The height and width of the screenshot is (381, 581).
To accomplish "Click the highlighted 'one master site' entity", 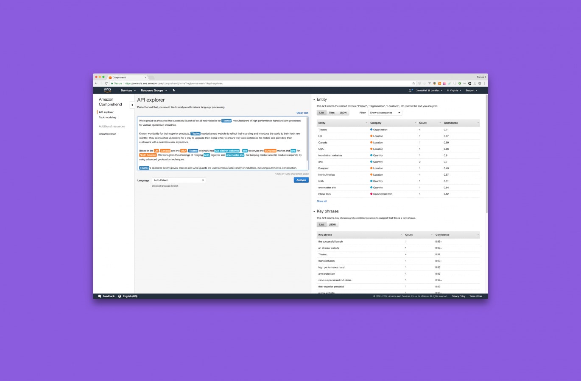I will [235, 155].
